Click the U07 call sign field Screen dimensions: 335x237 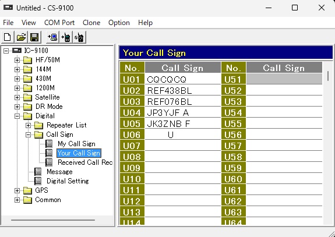183,146
